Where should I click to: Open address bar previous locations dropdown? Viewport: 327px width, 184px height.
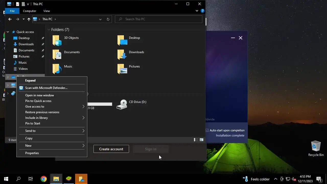(x=100, y=19)
